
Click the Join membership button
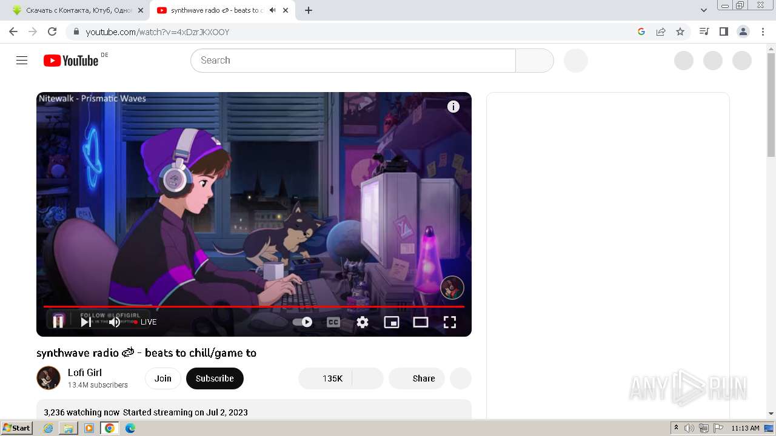[163, 378]
